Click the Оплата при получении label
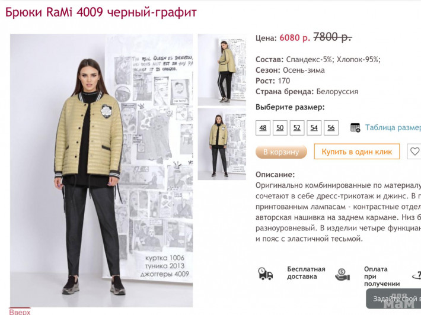The height and width of the screenshot is (315, 421). pos(382,277)
